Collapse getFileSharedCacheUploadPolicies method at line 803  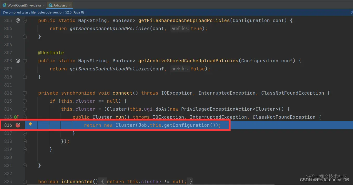pyautogui.click(x=25, y=21)
